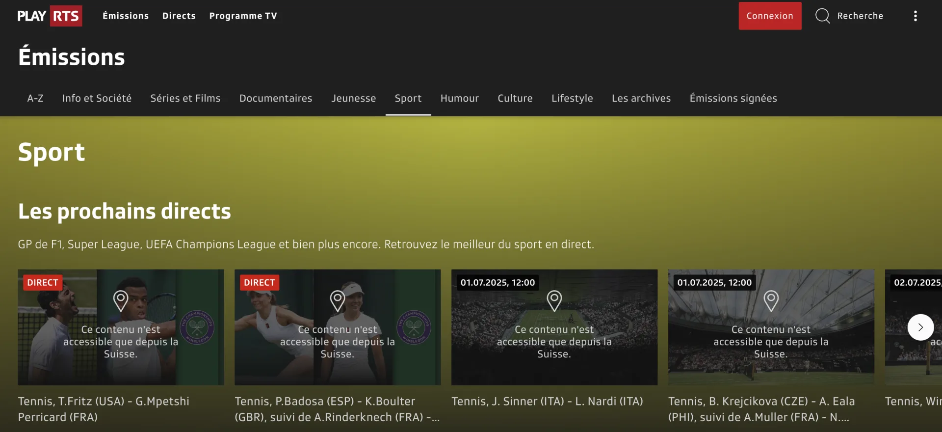942x432 pixels.
Task: Switch to the Documentaires tab
Action: [276, 98]
